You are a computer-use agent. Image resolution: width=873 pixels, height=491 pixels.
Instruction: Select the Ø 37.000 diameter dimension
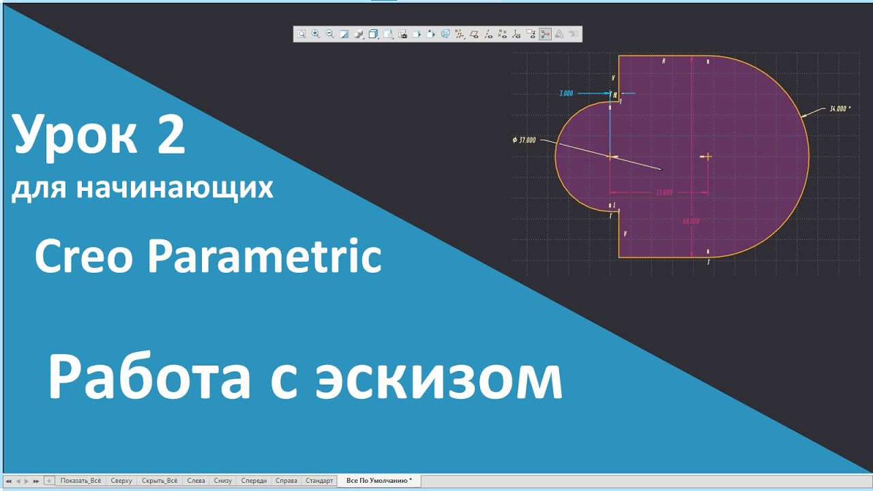[524, 140]
